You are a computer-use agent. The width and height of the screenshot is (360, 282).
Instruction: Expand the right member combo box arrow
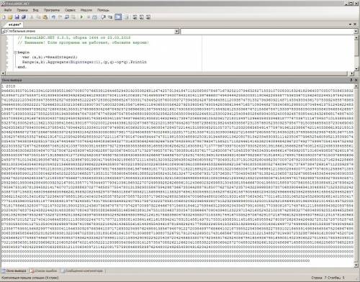(356, 32)
